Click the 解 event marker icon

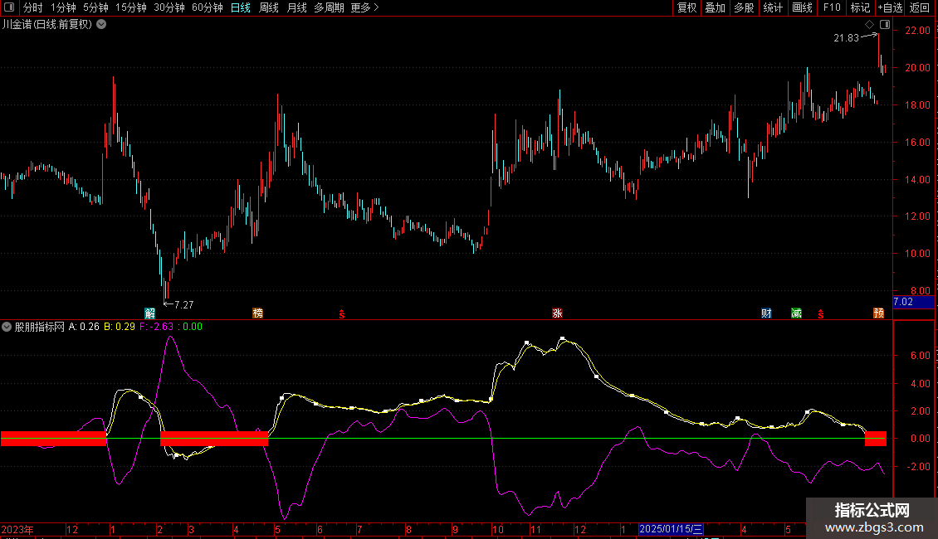point(149,313)
